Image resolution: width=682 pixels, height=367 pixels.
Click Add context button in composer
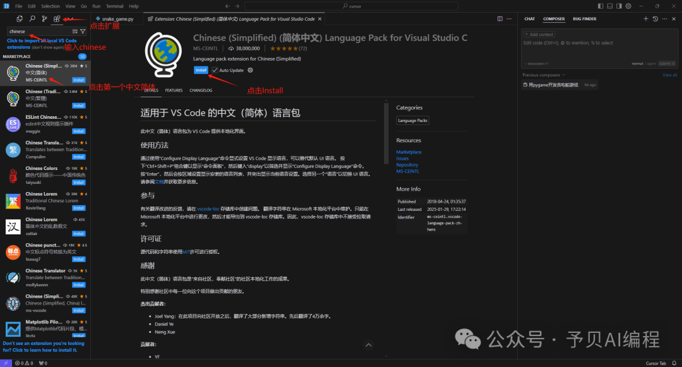coord(539,34)
